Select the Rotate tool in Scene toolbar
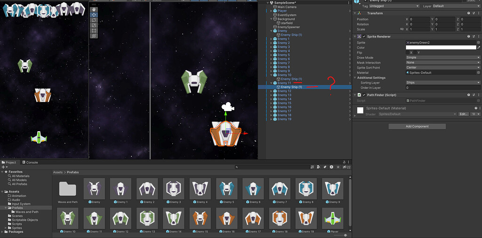Image resolution: width=482 pixels, height=238 pixels. point(94,20)
